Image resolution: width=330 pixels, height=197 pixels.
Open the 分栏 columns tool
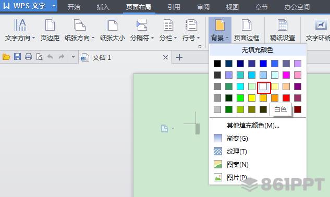point(168,30)
